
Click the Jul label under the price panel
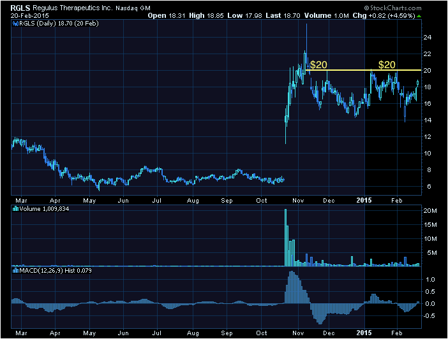(x=157, y=201)
